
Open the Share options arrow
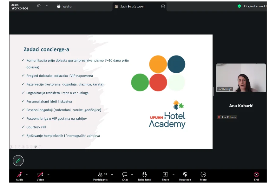coord(173,174)
